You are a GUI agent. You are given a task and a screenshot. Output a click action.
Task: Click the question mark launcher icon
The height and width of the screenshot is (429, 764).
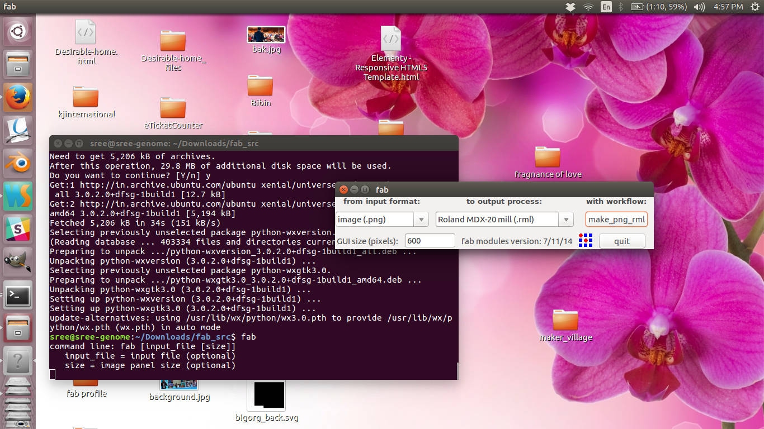pos(18,361)
